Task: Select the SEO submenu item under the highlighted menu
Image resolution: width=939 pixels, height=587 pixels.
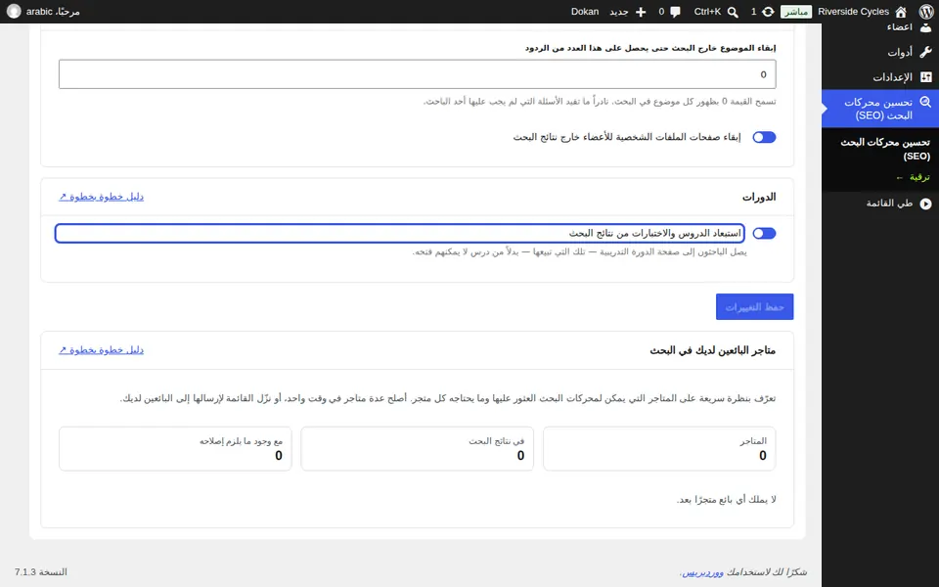Action: tap(885, 149)
